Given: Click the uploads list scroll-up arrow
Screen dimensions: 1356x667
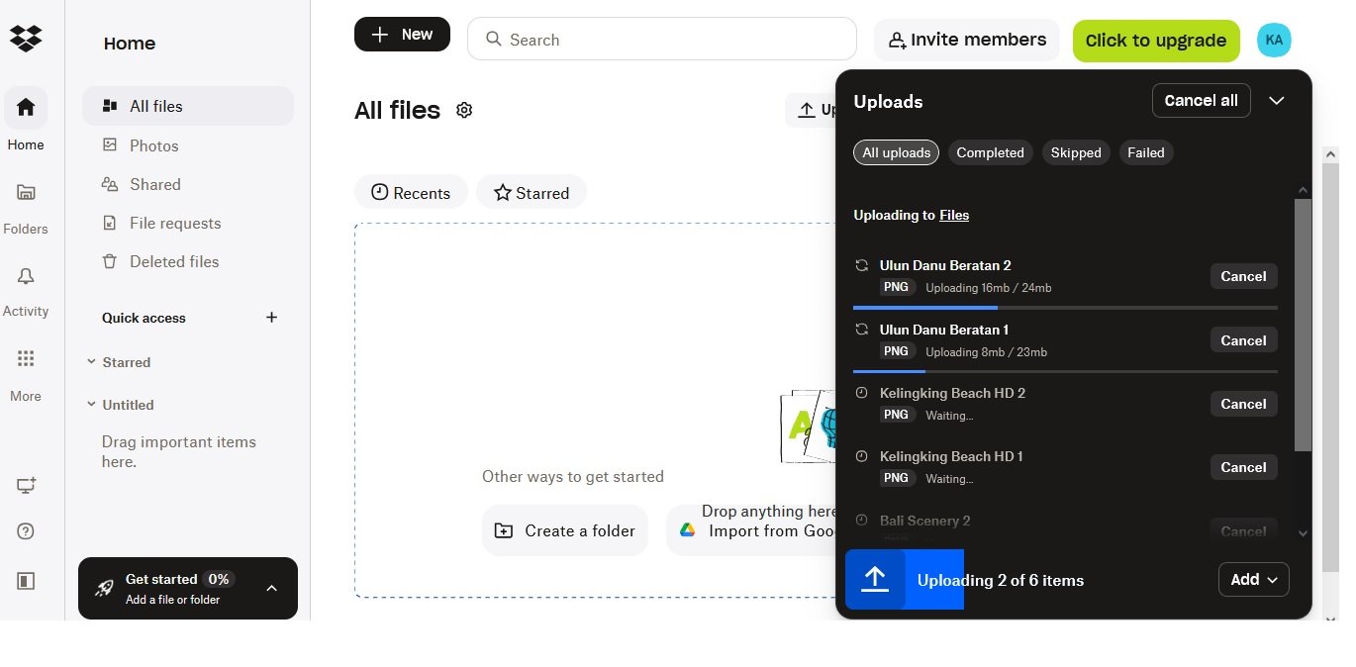Looking at the screenshot, I should point(1303,190).
